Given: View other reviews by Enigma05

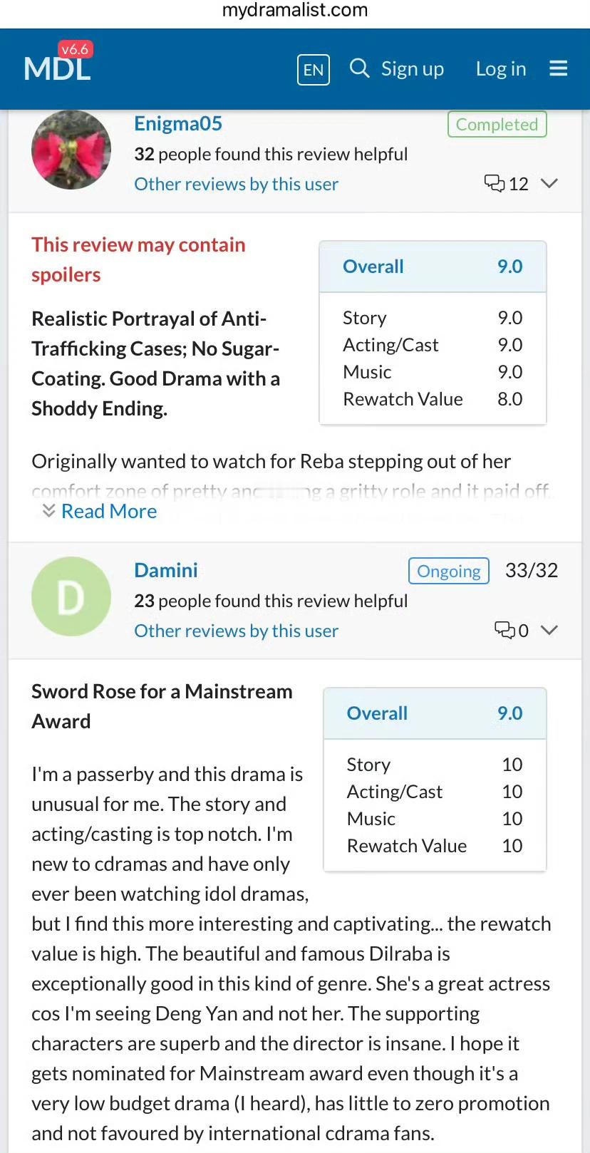Looking at the screenshot, I should pos(236,184).
